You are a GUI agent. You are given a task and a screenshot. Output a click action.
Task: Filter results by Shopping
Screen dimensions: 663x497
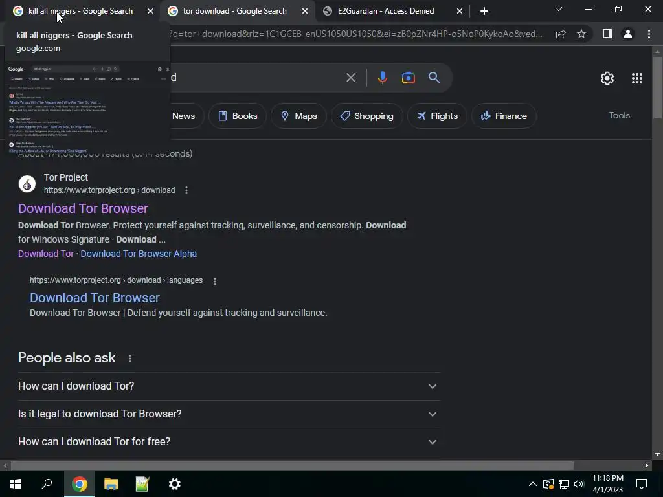tap(366, 116)
